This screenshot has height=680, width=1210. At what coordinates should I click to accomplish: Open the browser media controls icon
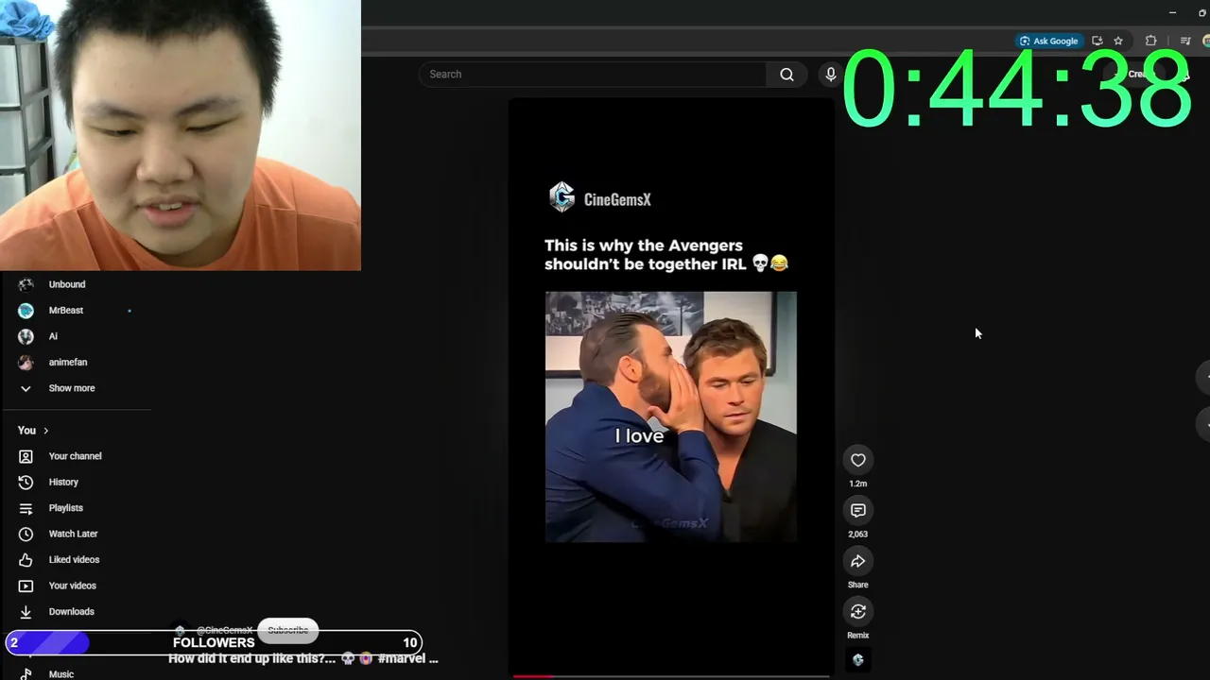coord(1185,41)
